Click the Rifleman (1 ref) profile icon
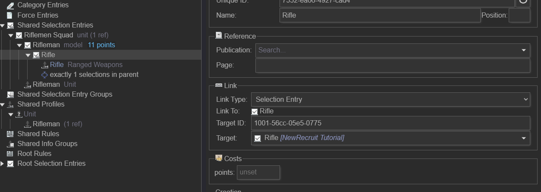Viewport: 541px width, 192px height. click(28, 124)
